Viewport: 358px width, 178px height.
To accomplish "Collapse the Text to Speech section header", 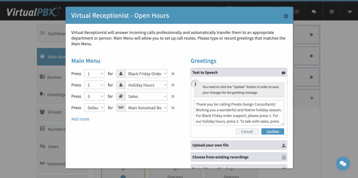I will [x=239, y=73].
